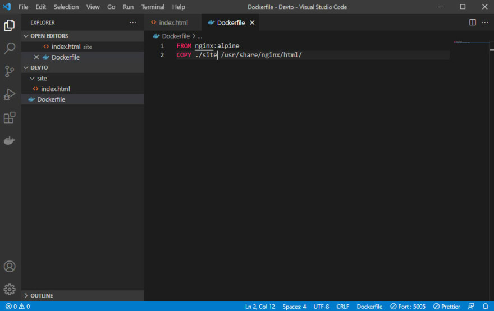Image resolution: width=494 pixels, height=311 pixels.
Task: Open the Docker view in activity bar
Action: coord(10,140)
